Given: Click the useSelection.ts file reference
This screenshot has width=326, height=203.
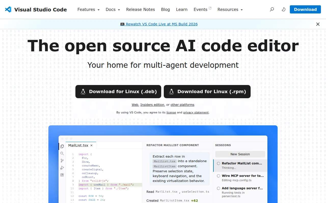Looking at the screenshot, I should (196, 192).
